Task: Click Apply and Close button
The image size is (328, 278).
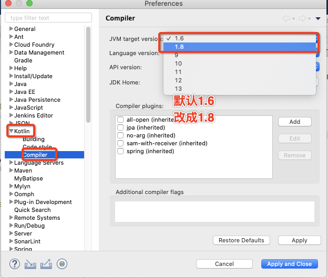Action: (290, 264)
